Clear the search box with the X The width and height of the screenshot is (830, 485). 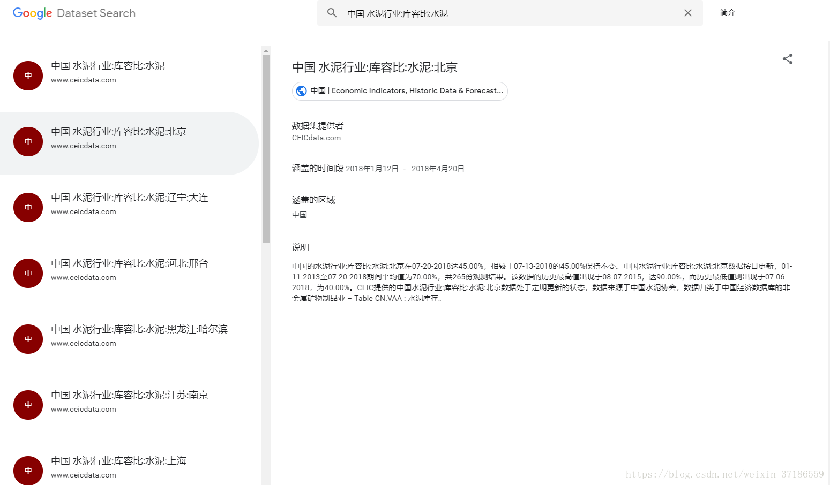[688, 13]
